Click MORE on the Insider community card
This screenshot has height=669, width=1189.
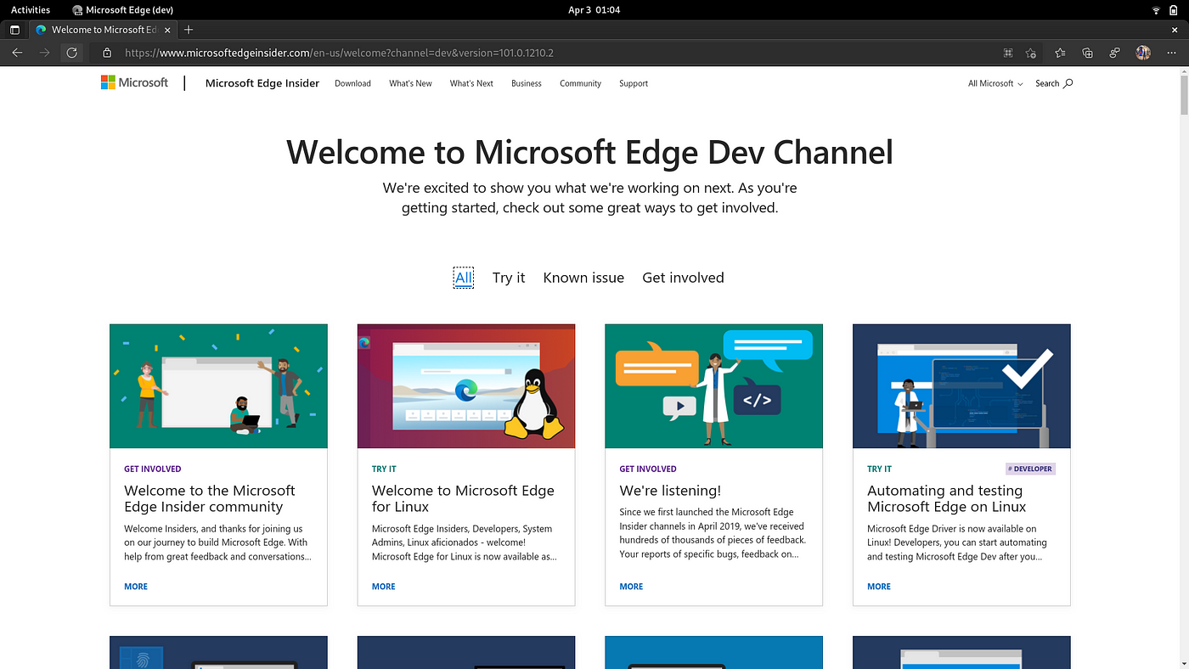point(136,587)
